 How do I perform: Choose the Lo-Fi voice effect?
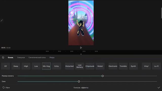pyautogui.click(x=156, y=66)
